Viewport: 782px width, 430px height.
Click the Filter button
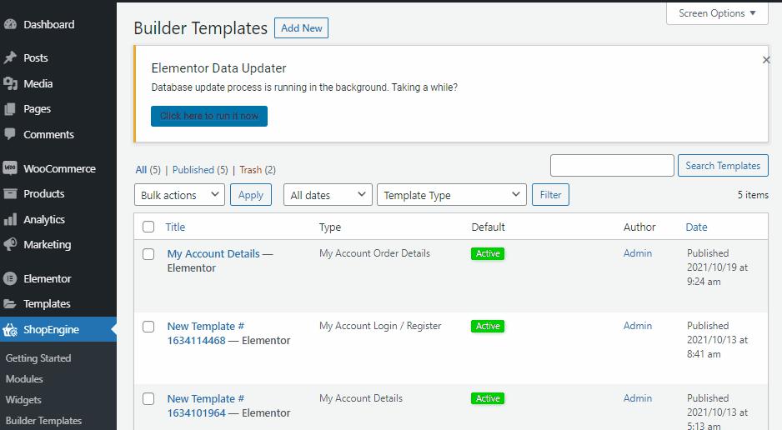pyautogui.click(x=550, y=195)
